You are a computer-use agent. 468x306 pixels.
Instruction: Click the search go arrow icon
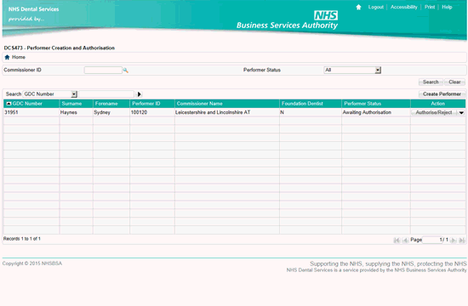click(139, 94)
